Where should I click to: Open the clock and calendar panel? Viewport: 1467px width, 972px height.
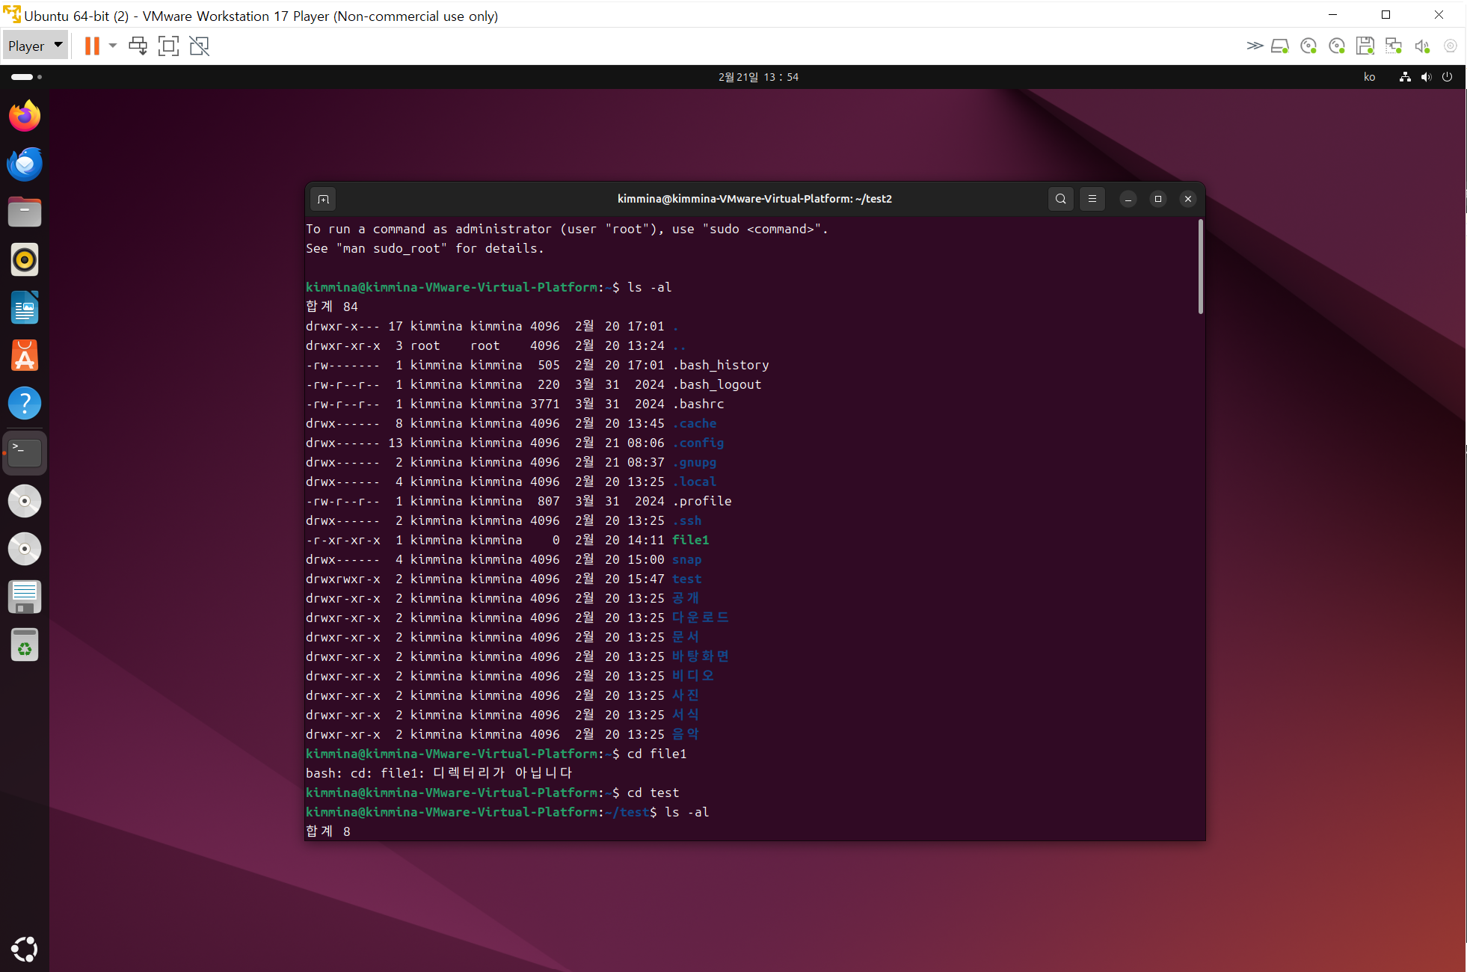(758, 77)
